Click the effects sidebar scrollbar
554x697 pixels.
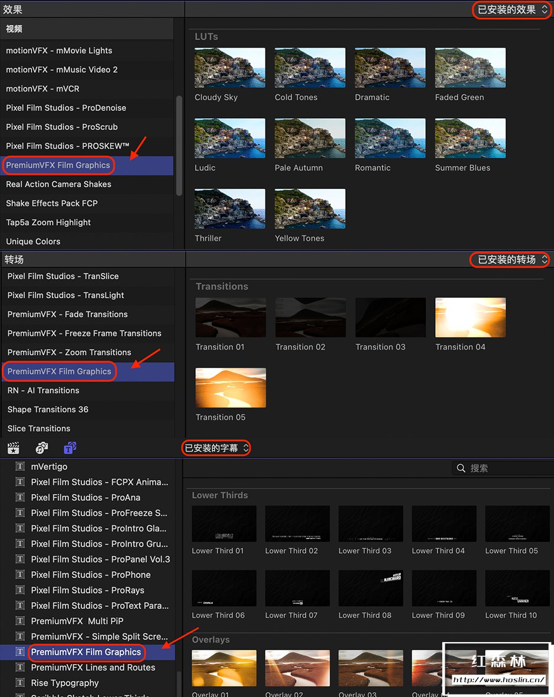click(x=179, y=145)
